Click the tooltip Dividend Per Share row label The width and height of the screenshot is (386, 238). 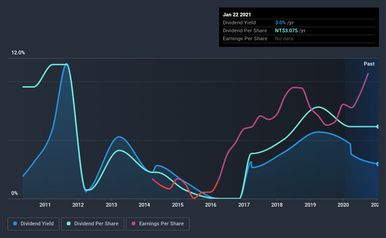244,30
